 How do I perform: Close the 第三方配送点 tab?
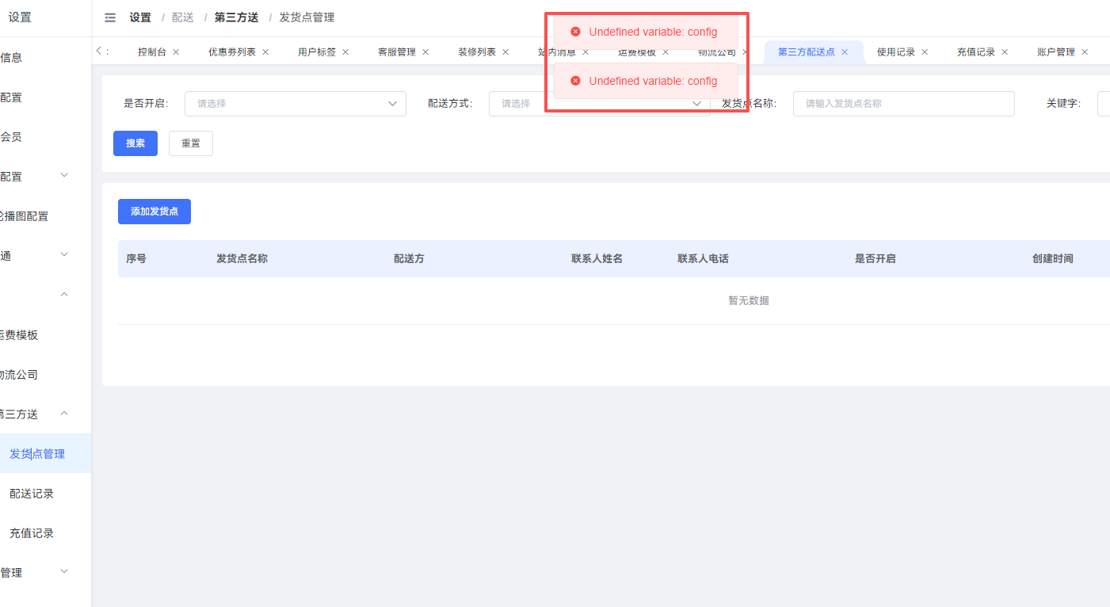(845, 52)
